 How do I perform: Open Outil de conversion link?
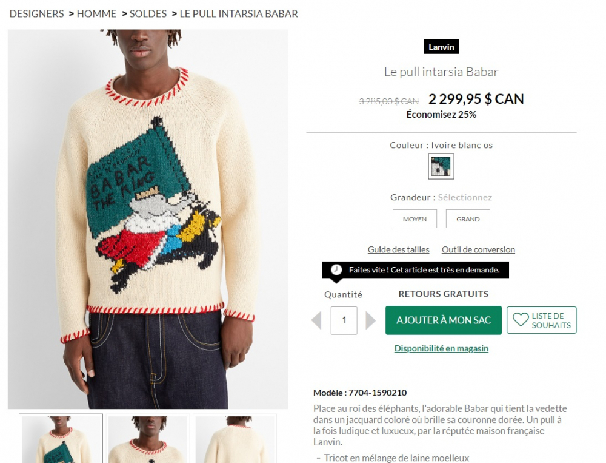pos(478,249)
